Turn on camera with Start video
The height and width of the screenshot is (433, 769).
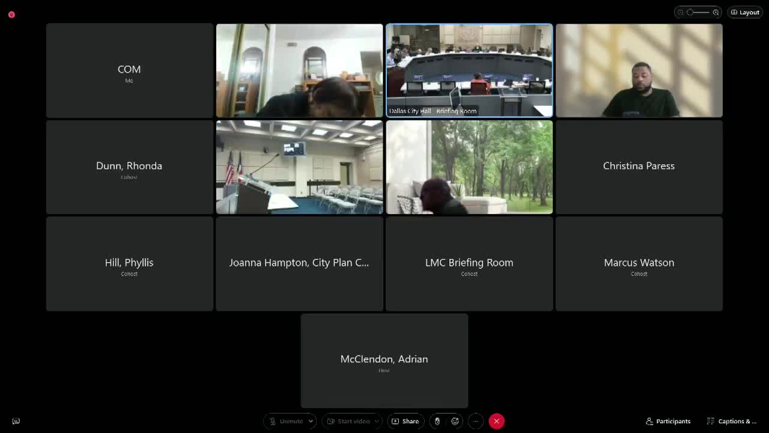point(348,421)
